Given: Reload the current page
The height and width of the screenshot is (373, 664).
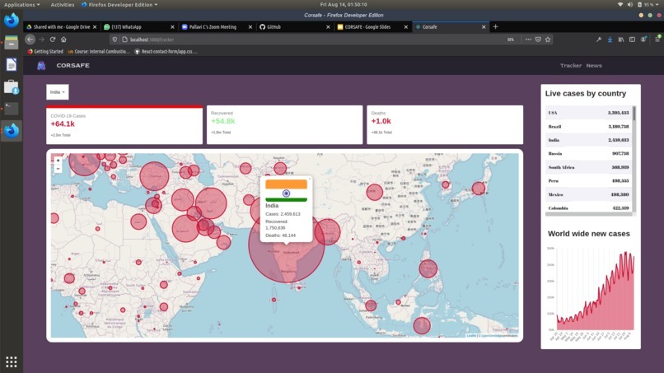Looking at the screenshot, I should pos(53,40).
